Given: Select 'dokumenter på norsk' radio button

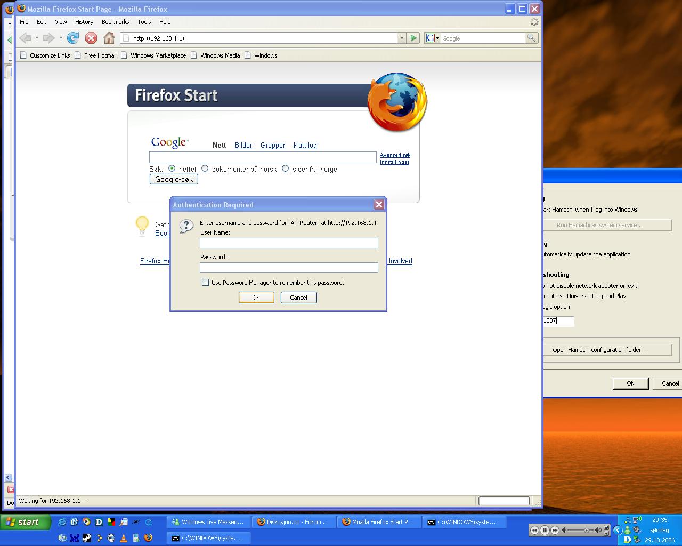Looking at the screenshot, I should coord(205,168).
